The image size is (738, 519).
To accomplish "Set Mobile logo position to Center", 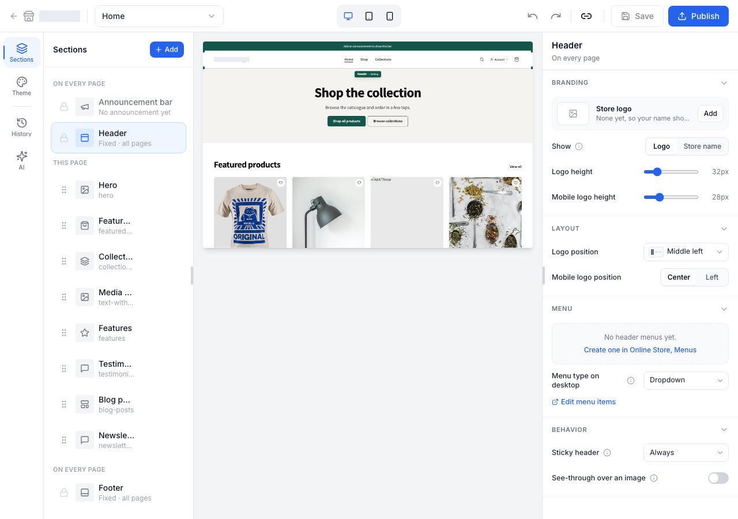I will tap(679, 277).
